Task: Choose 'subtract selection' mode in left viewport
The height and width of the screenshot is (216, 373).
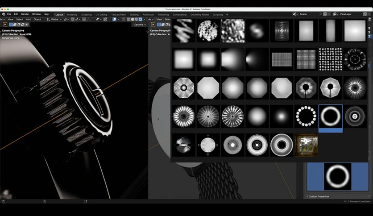Action: point(19,25)
